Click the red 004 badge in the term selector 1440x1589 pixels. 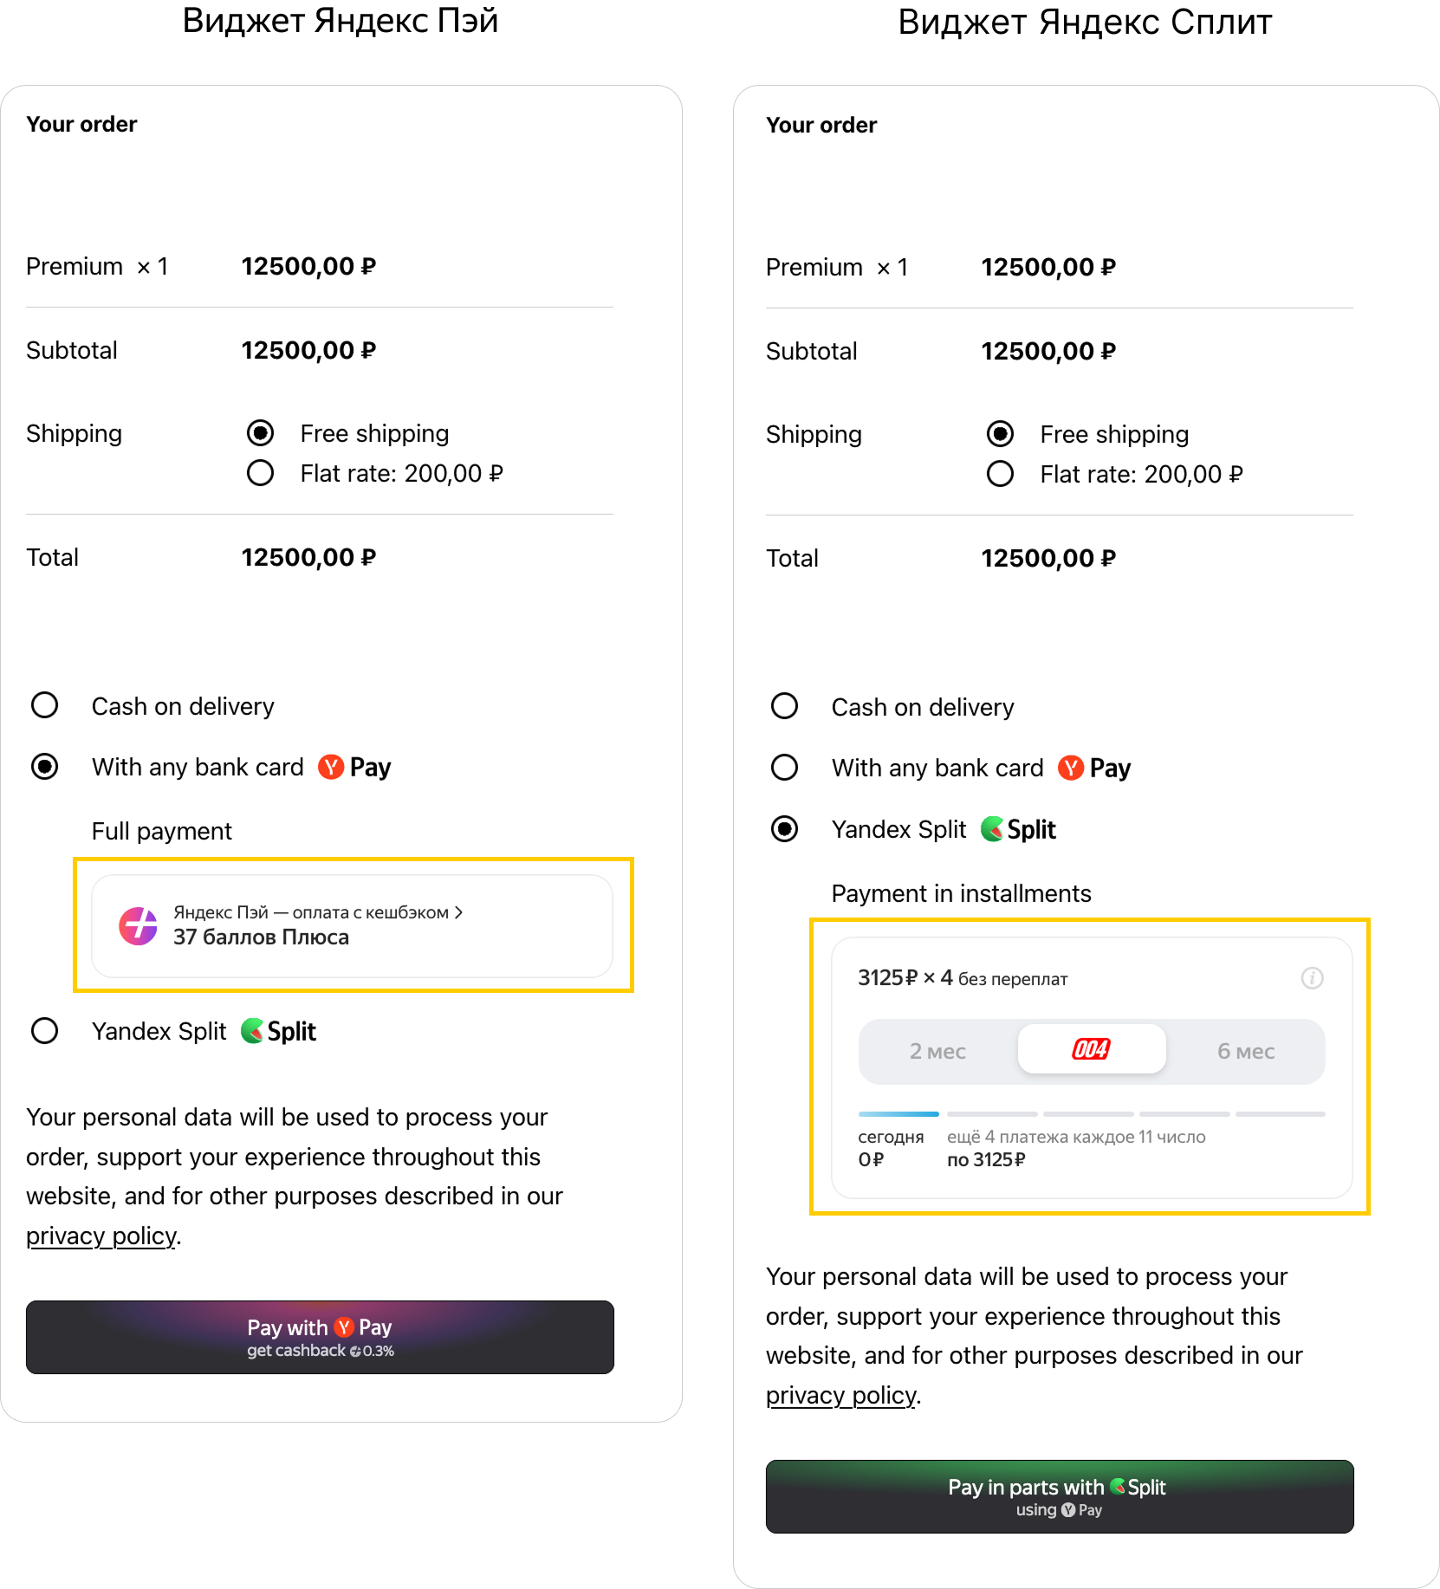(x=1091, y=1049)
